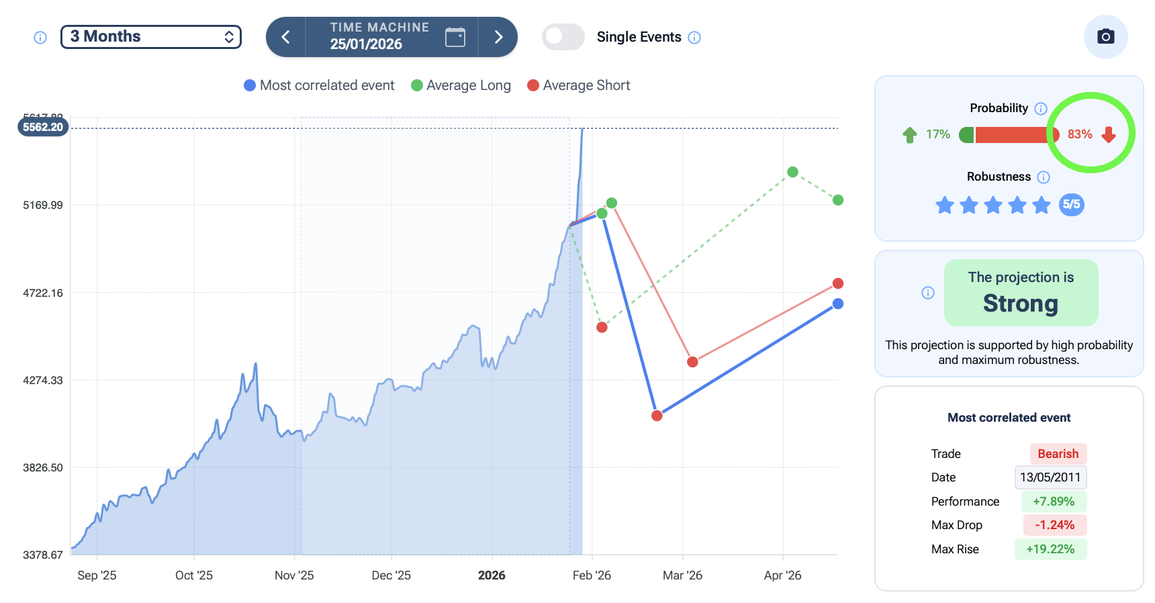Image resolution: width=1155 pixels, height=603 pixels.
Task: Click info icon left of 3 Months selector
Action: (x=40, y=38)
